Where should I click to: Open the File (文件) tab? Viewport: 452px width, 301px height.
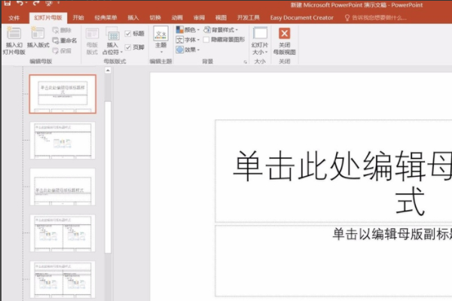tap(14, 18)
